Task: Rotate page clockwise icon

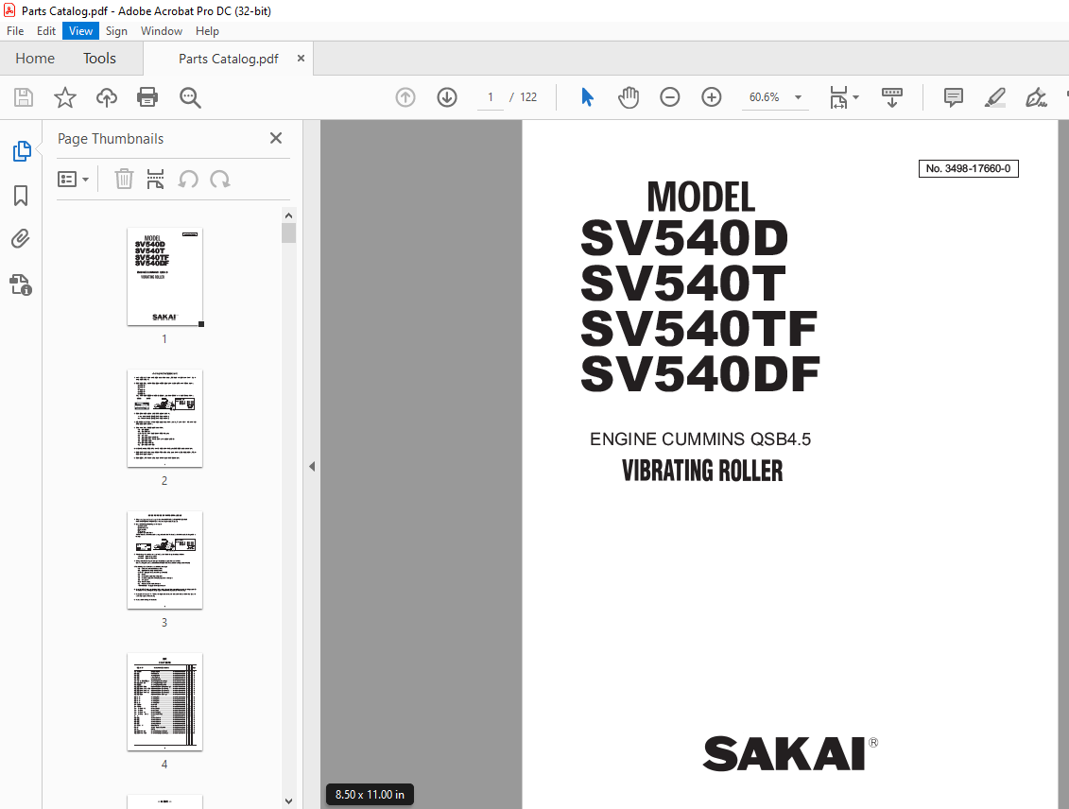Action: 219,180
